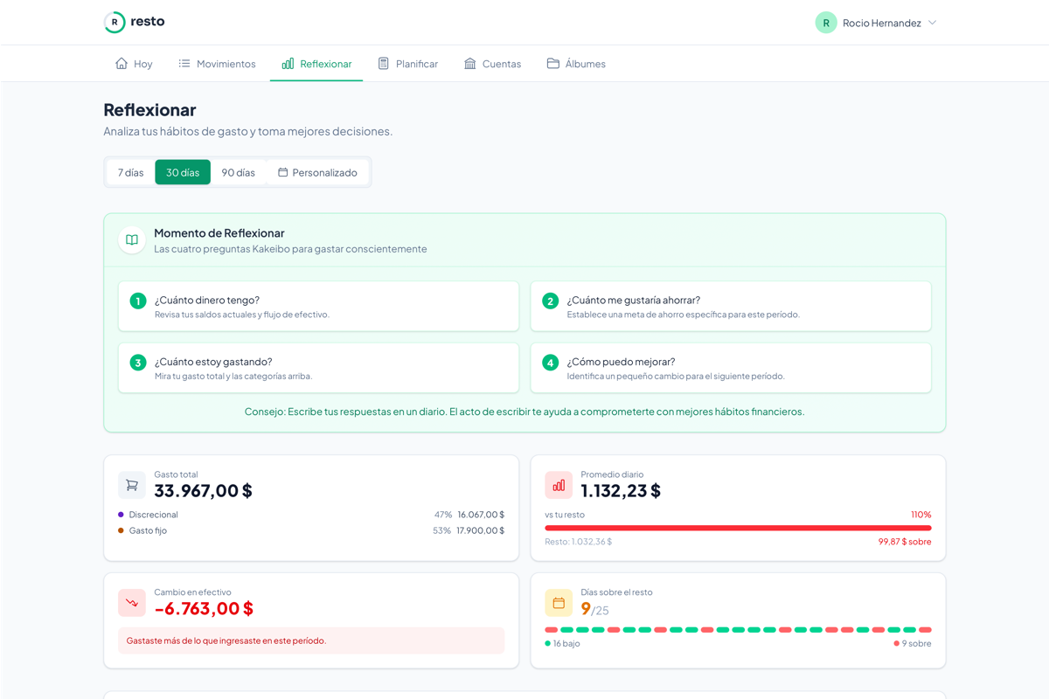Click the bar chart icon beside Promedio diario
The image size is (1049, 699).
tap(559, 485)
